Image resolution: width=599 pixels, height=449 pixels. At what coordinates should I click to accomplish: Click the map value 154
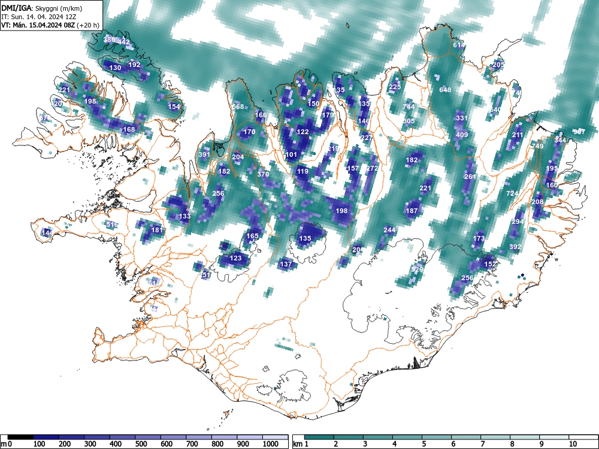[x=174, y=107]
